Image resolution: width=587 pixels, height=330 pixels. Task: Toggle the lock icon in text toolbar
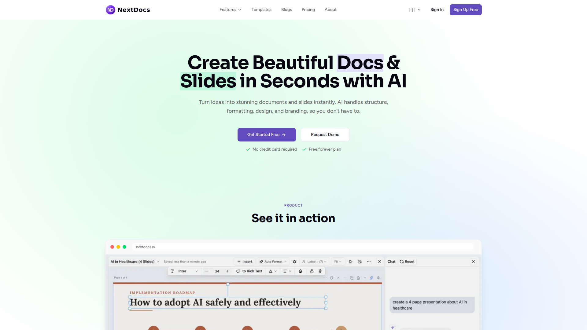(312, 271)
